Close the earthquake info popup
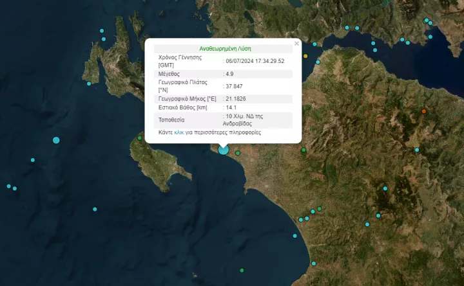This screenshot has height=286, width=464. click(x=296, y=44)
